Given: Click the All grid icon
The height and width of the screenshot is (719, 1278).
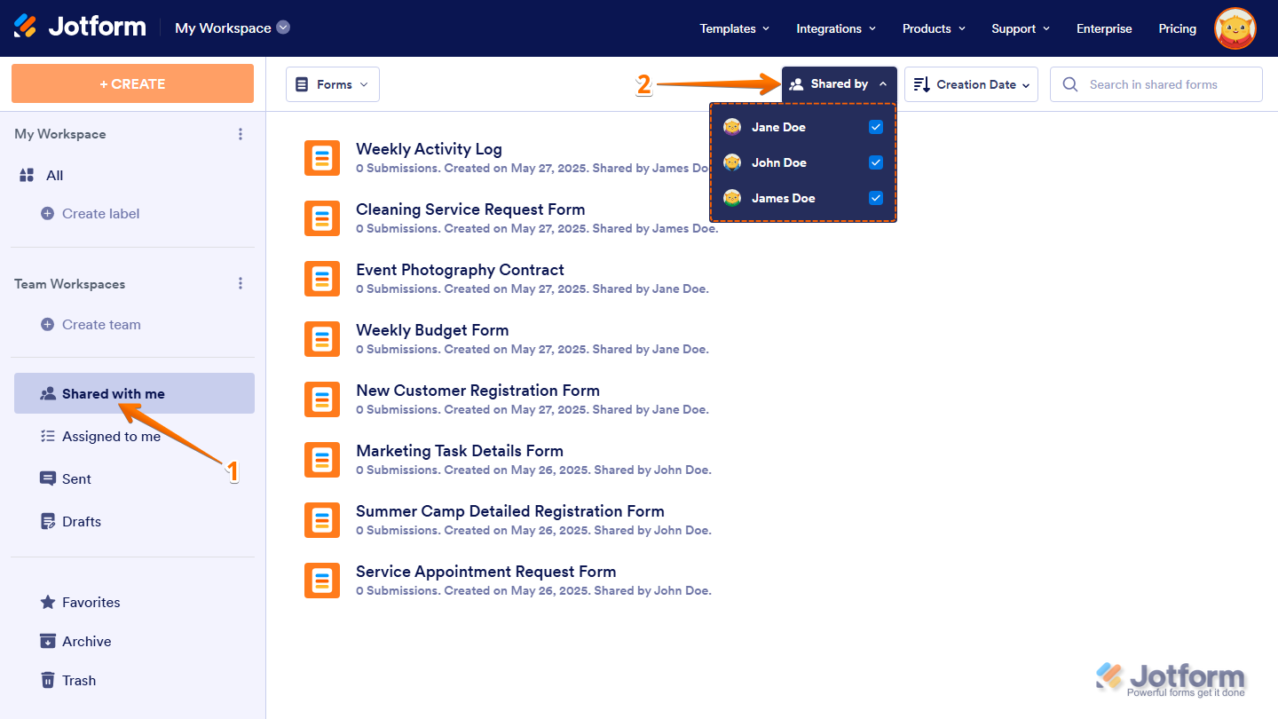Looking at the screenshot, I should [27, 175].
